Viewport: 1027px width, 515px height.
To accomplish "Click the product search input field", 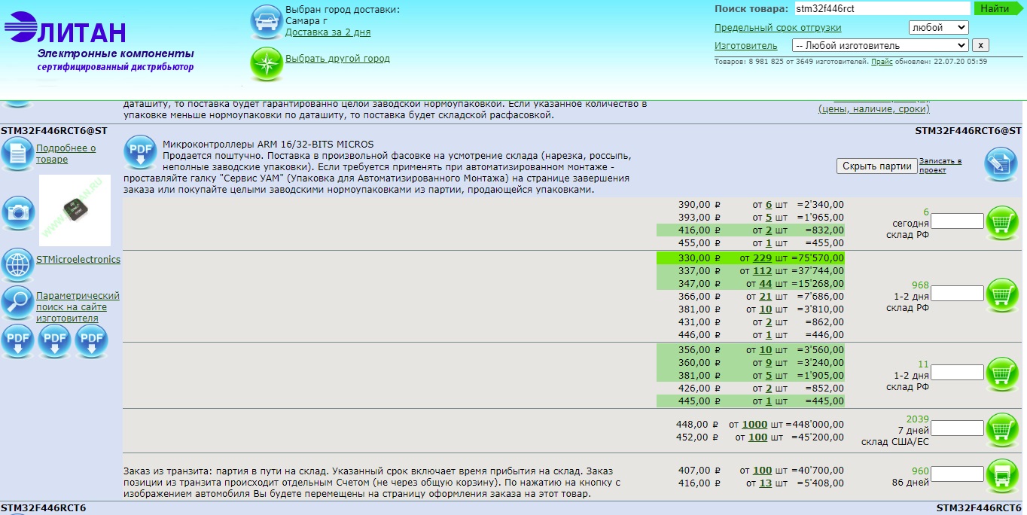I will click(882, 8).
